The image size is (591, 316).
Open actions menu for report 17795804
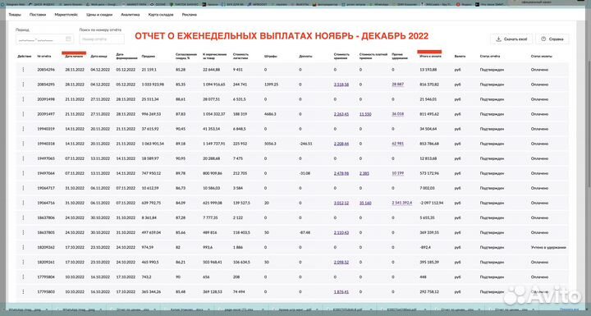click(x=23, y=277)
